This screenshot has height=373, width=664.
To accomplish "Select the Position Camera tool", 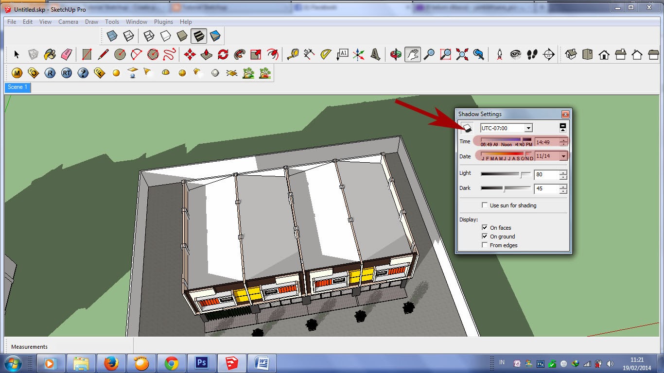I will point(499,54).
